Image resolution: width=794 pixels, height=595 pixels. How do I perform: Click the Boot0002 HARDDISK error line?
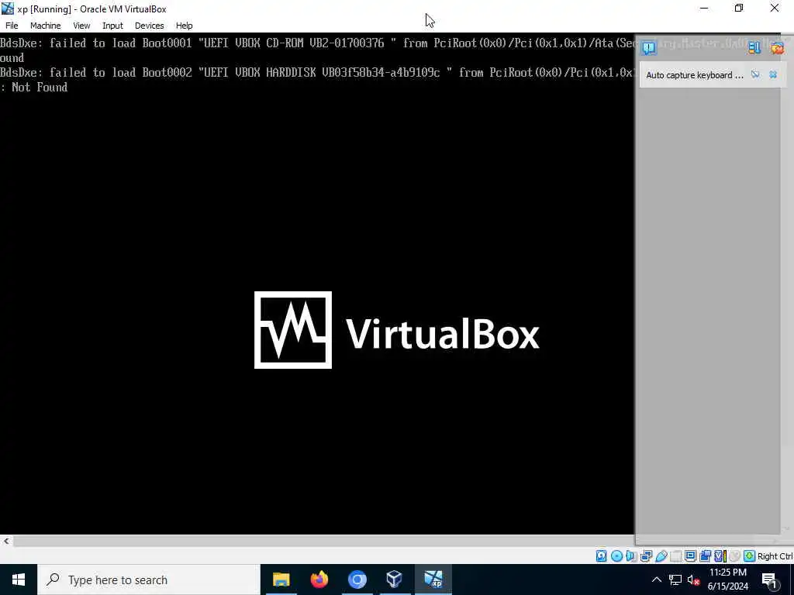pyautogui.click(x=316, y=72)
